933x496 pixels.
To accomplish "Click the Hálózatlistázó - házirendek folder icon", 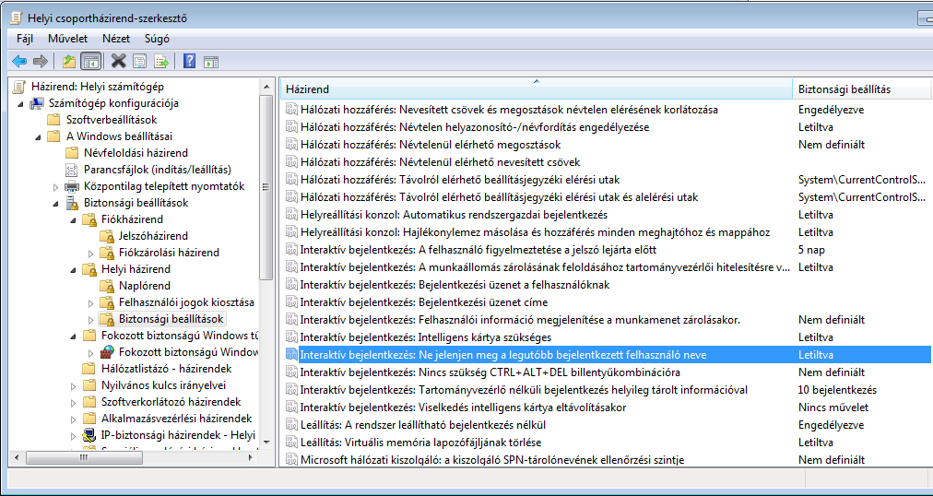I will pos(89,368).
